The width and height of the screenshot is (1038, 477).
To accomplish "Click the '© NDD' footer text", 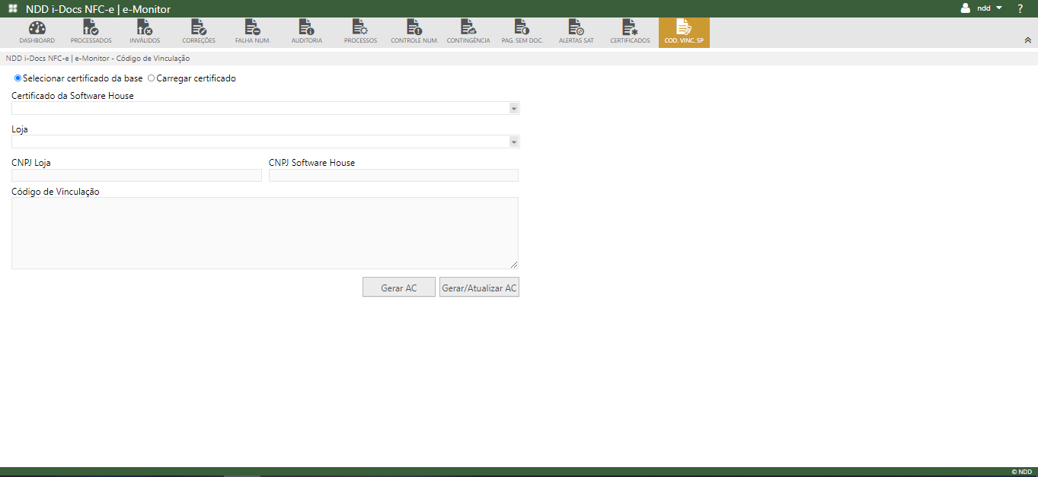I will click(x=1022, y=472).
